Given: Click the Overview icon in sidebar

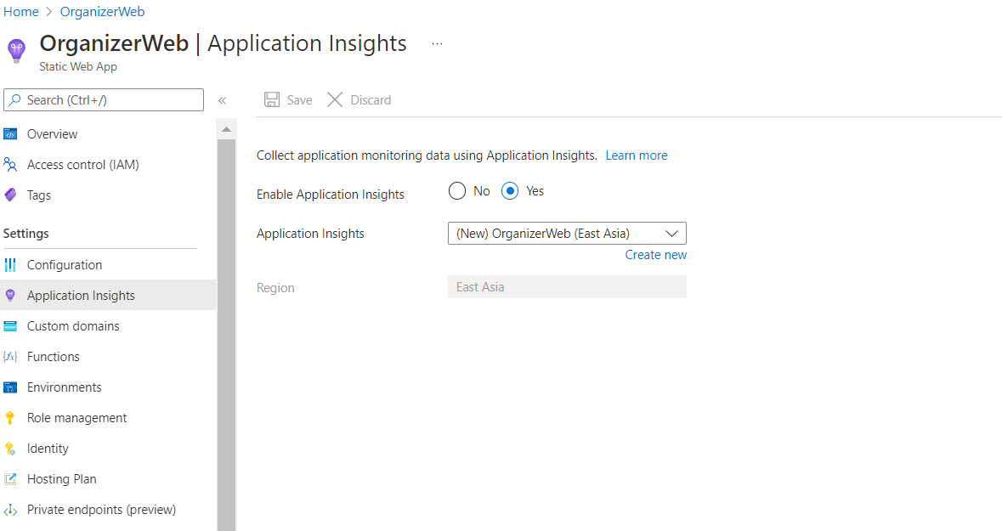Looking at the screenshot, I should (x=10, y=134).
